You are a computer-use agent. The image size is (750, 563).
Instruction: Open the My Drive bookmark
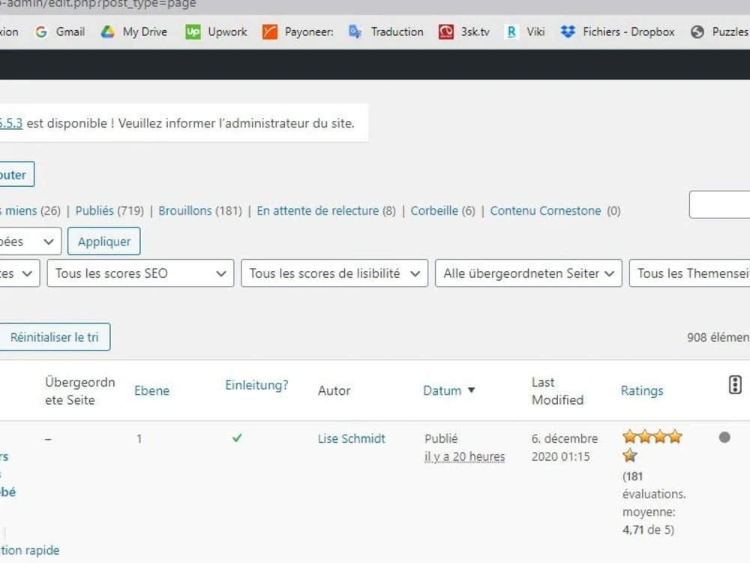point(134,32)
